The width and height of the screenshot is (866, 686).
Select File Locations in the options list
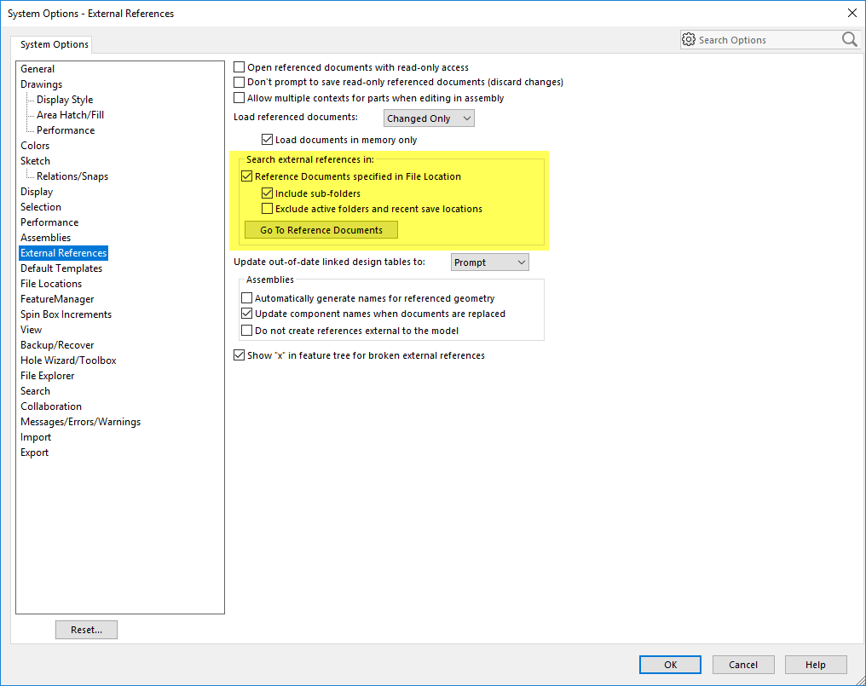[x=51, y=284]
